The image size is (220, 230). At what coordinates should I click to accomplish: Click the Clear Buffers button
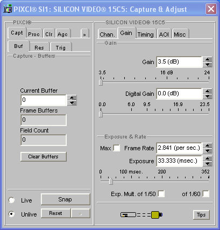(x=44, y=157)
